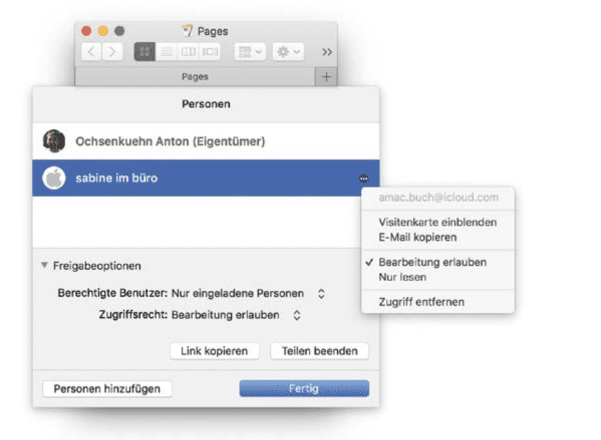Switch to icon view
Viewport: 601px width, 440px height.
click(x=144, y=52)
